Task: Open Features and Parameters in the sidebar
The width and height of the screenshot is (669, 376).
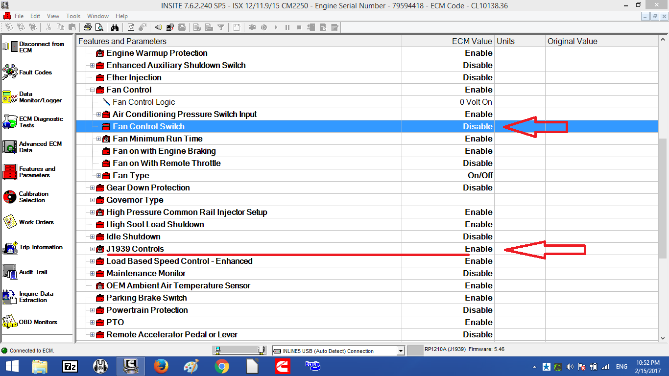Action: coord(29,172)
